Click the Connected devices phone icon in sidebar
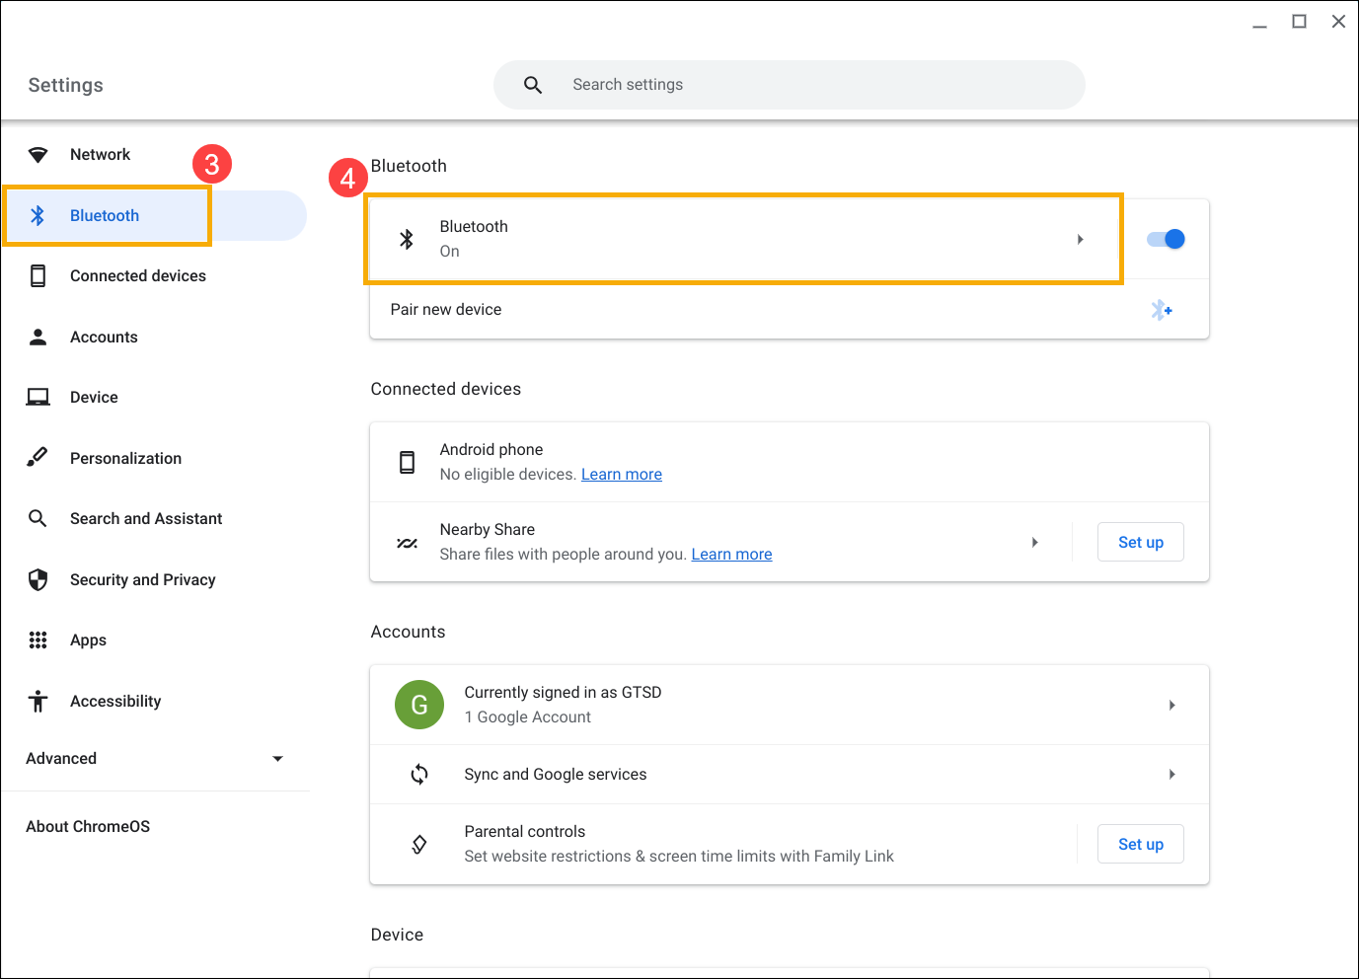 coord(38,276)
